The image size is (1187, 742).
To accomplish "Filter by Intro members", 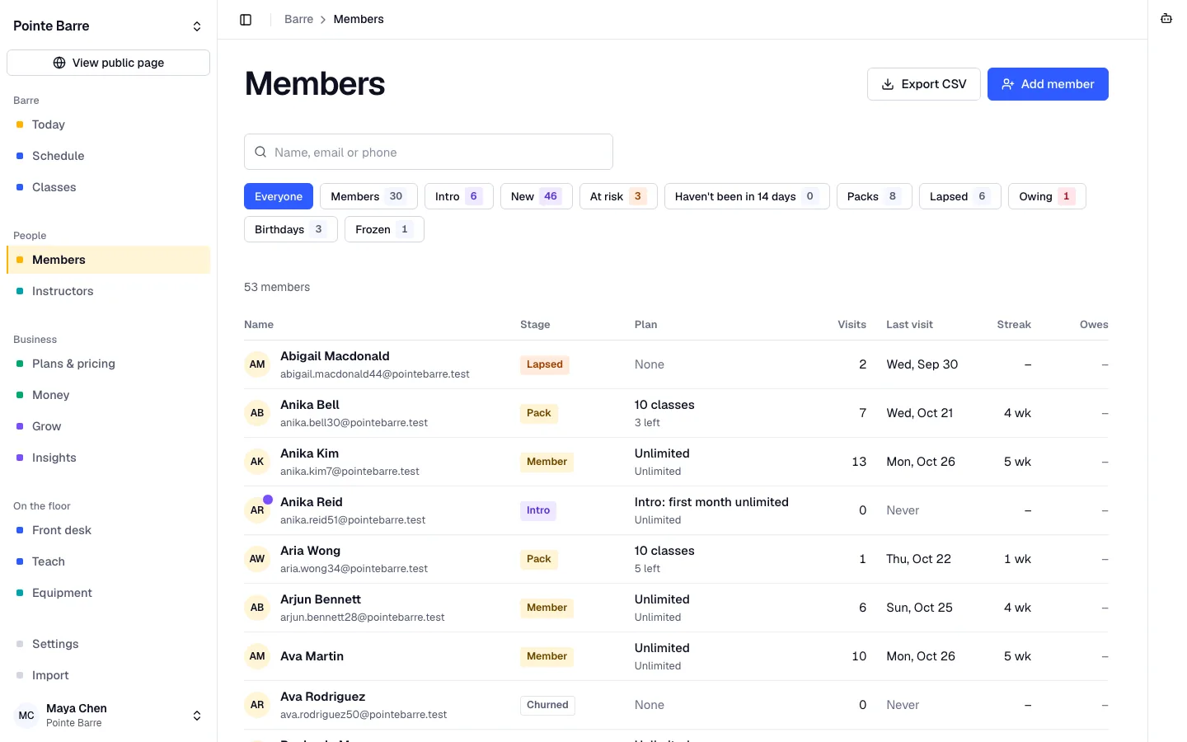I will click(459, 196).
